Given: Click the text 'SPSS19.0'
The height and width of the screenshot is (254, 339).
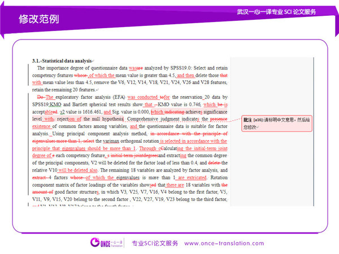Looking at the screenshot, I should click(x=181, y=68).
